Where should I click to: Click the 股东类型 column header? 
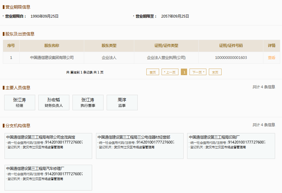[109, 45]
